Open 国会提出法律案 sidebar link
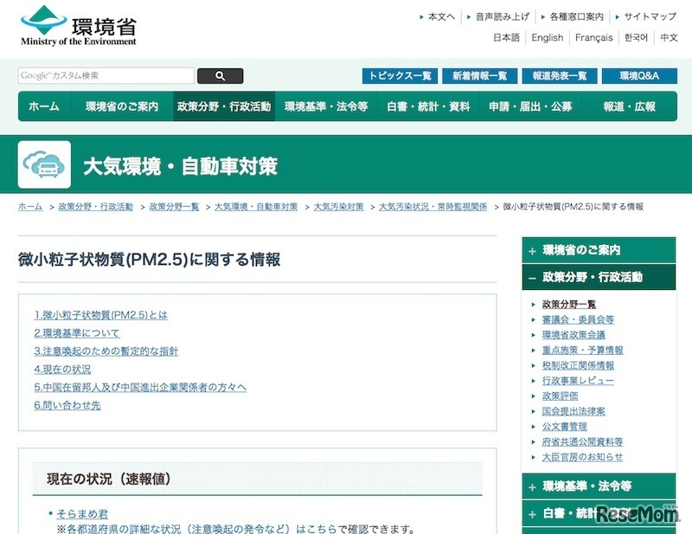 tap(573, 411)
